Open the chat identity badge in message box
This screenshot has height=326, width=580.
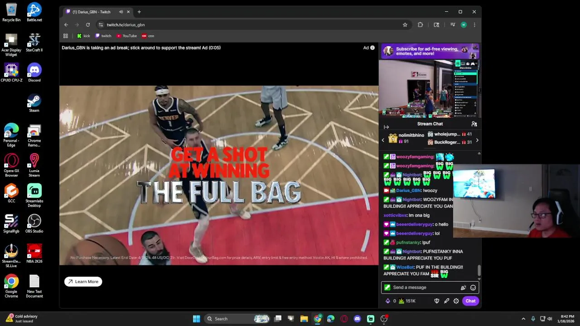pyautogui.click(x=387, y=288)
